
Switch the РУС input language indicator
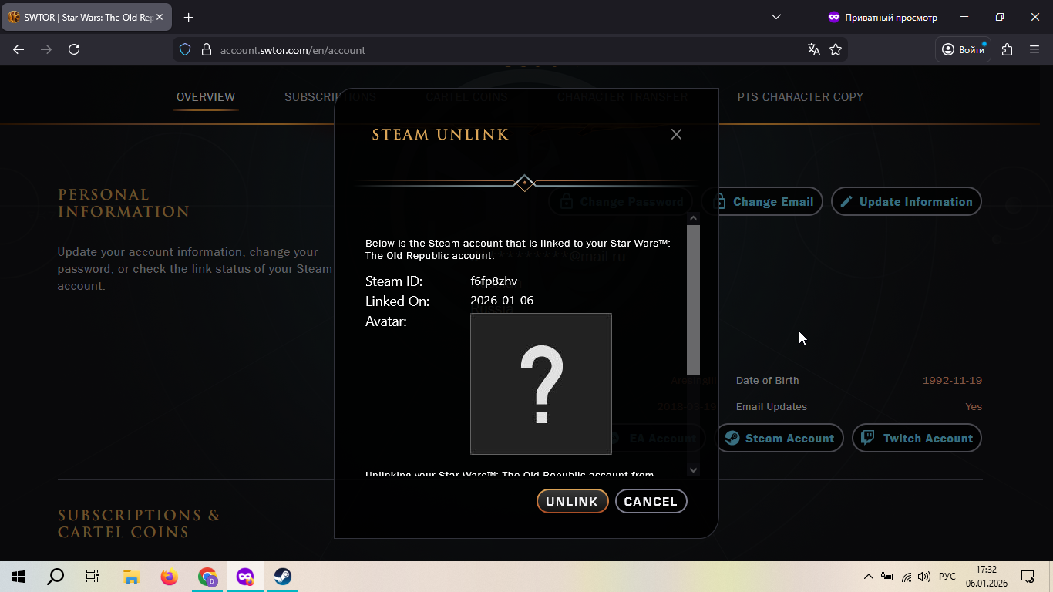[x=947, y=577]
